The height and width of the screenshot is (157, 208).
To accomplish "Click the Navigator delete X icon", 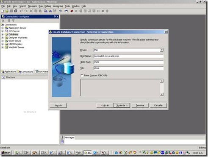I will (x=3, y=21).
